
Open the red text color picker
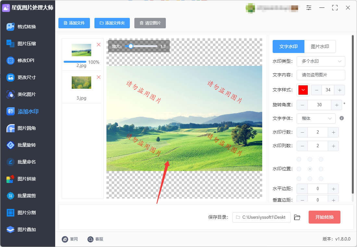(x=303, y=90)
